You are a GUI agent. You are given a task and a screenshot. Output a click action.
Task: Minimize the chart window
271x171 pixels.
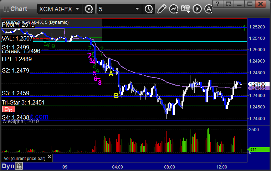point(239,4)
